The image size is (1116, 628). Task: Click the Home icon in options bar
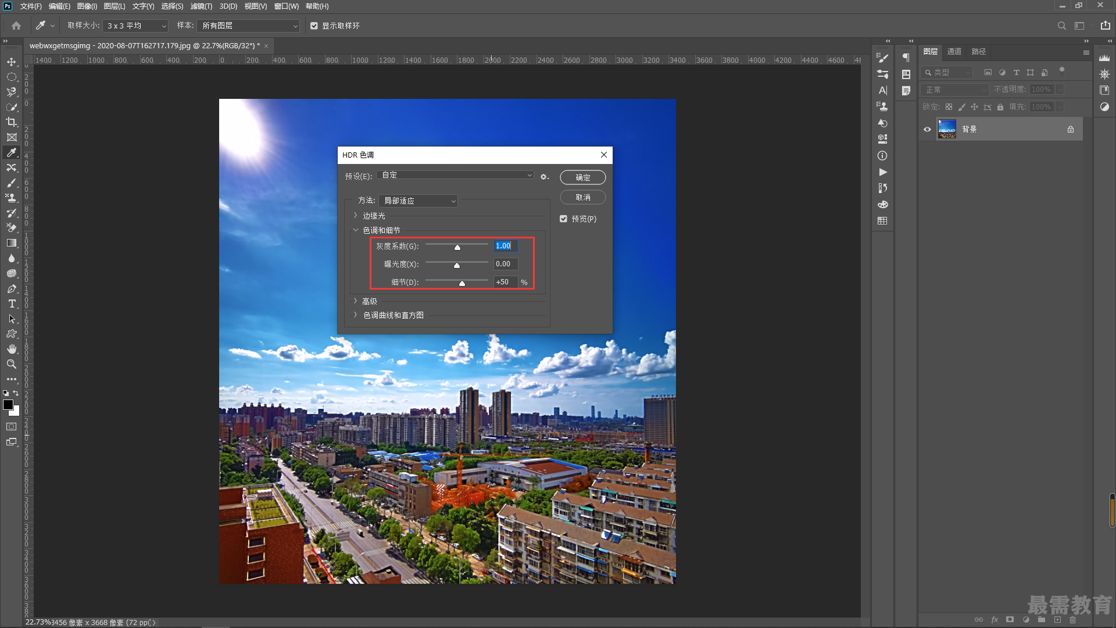pyautogui.click(x=16, y=26)
